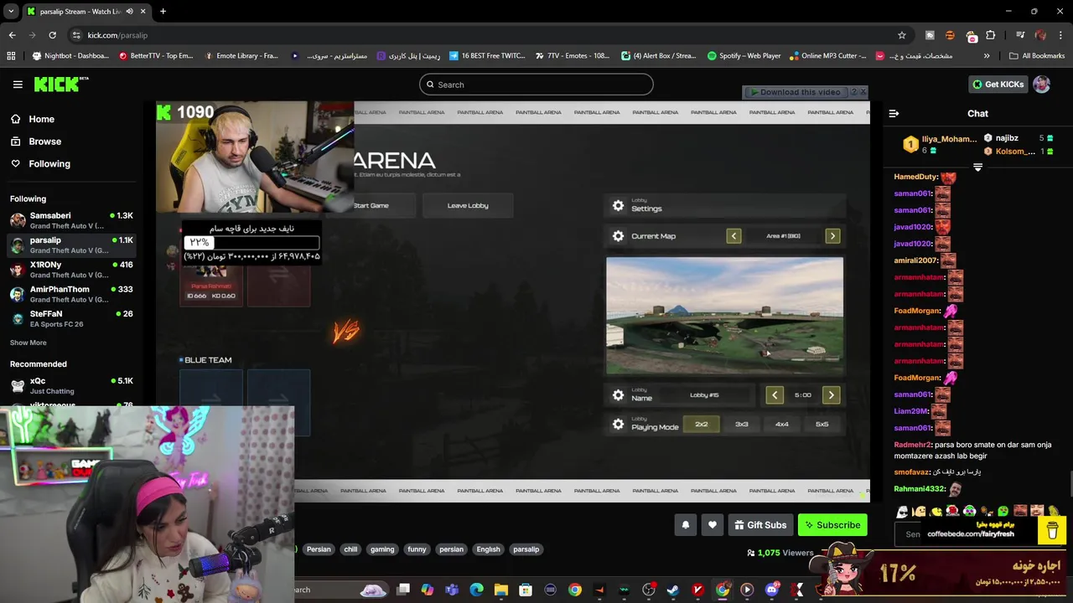The image size is (1073, 603).
Task: Click the bell notification button under the stream
Action: pyautogui.click(x=686, y=525)
